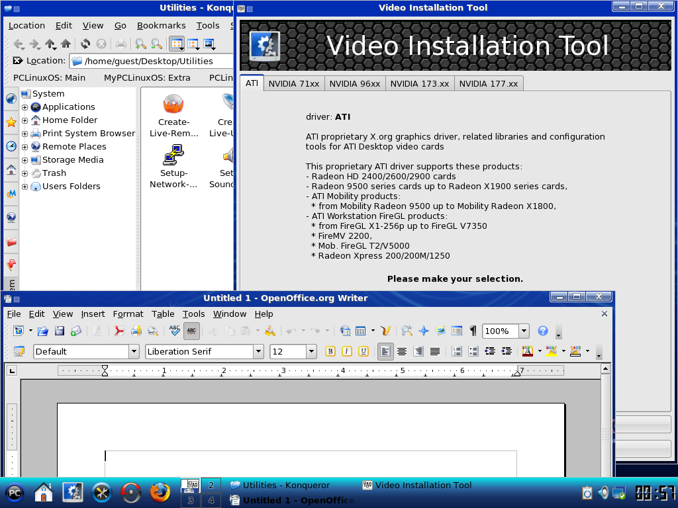Open font name dropdown Liberation Serif

259,351
